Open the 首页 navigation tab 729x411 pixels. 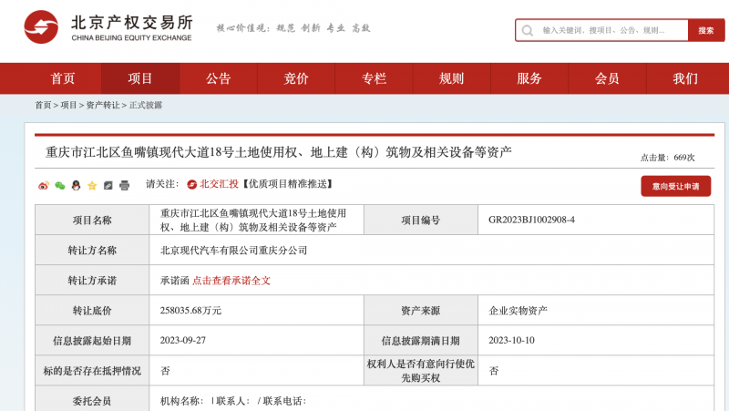[x=63, y=78]
